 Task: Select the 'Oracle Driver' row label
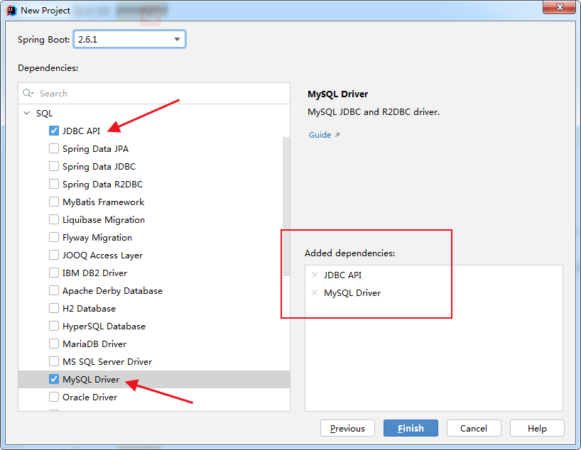click(x=89, y=397)
